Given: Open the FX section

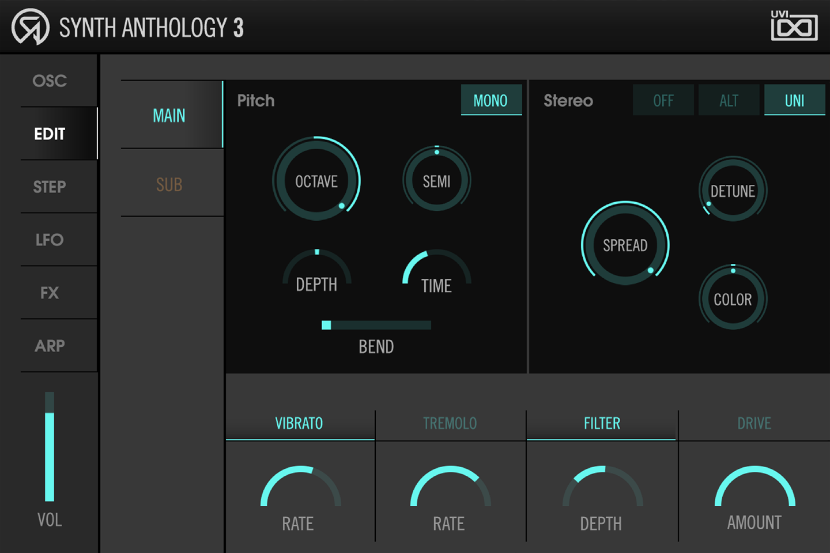Looking at the screenshot, I should (x=50, y=293).
